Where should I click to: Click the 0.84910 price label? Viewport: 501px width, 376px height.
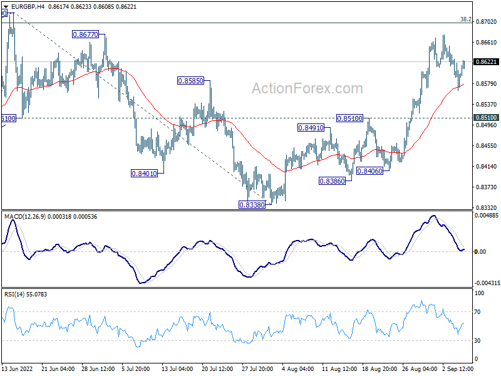coord(311,128)
